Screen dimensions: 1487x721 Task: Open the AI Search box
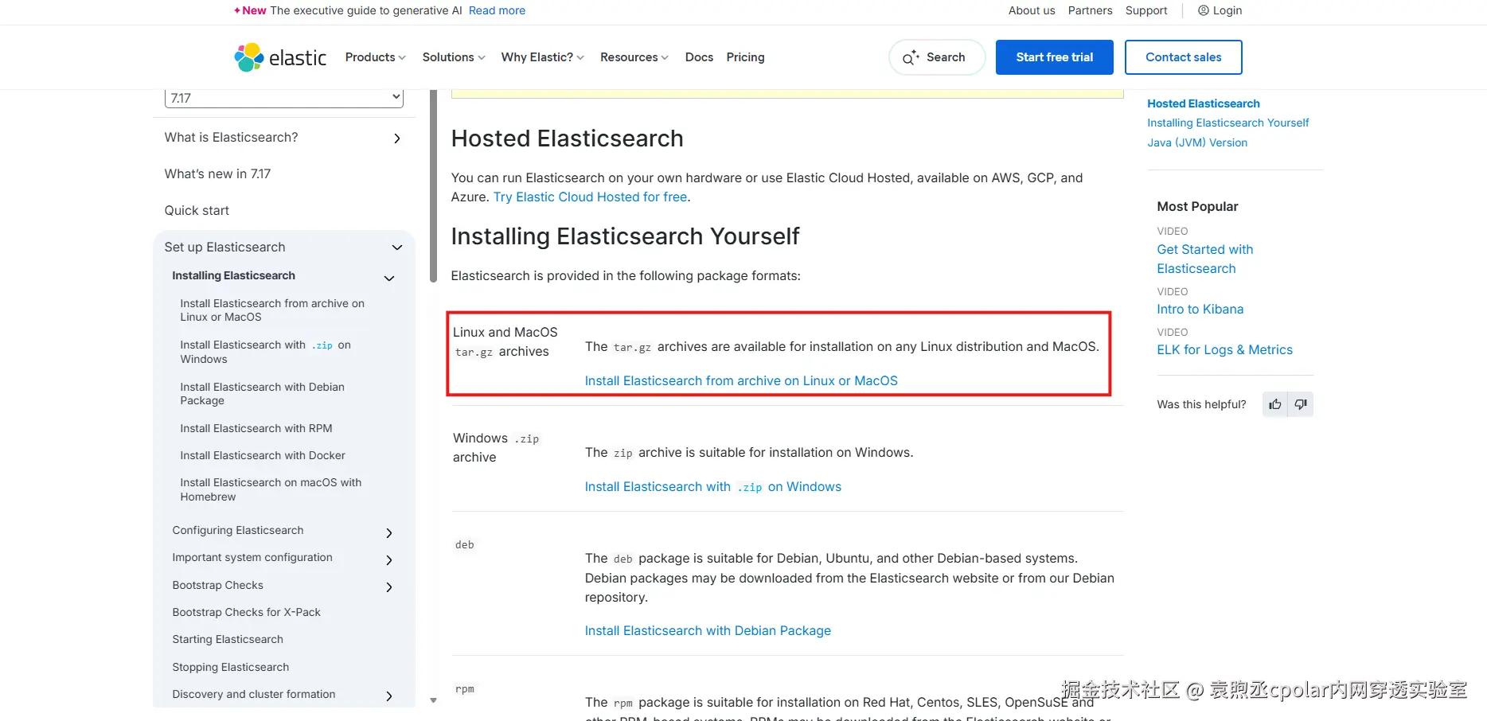tap(936, 57)
